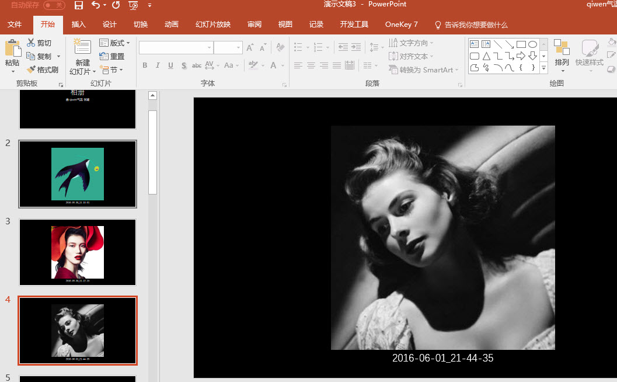Open the Arrange (排列) dropdown
Screen dimensions: 617x382
(x=562, y=62)
